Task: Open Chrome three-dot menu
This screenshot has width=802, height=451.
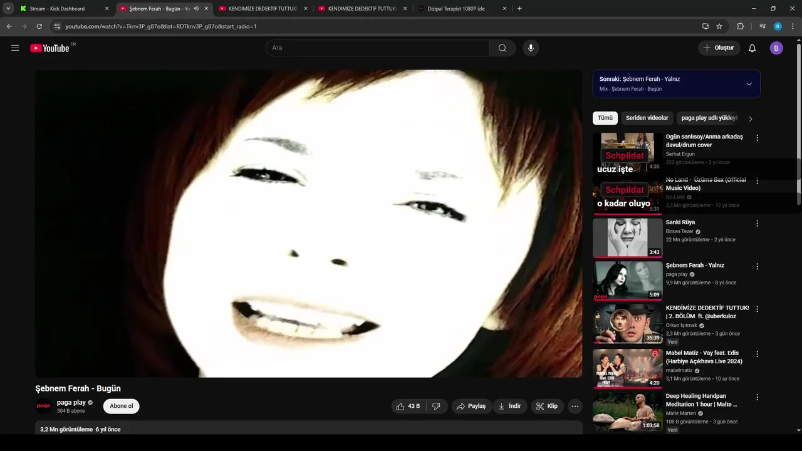Action: (793, 26)
